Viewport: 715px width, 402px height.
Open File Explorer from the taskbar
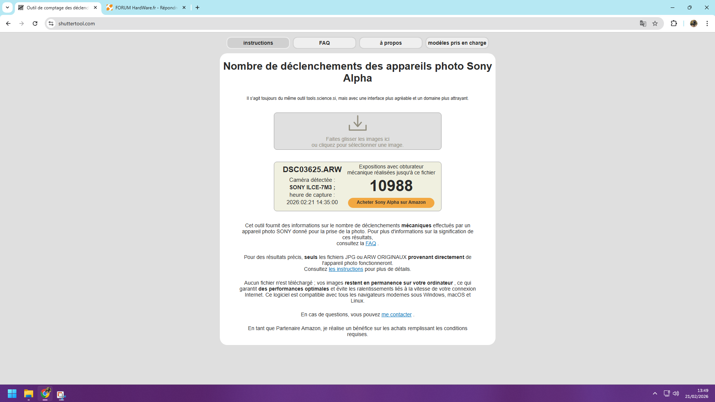point(29,393)
